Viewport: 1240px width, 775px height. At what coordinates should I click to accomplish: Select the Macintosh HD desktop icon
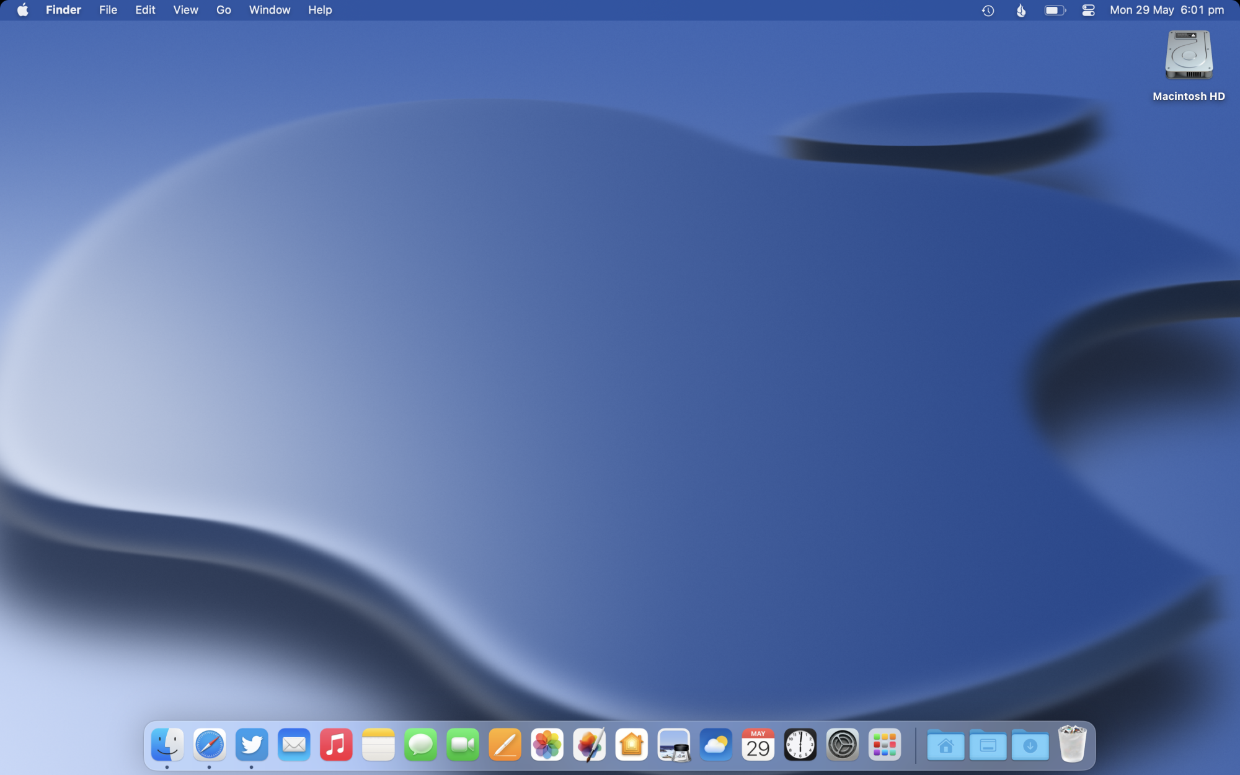pyautogui.click(x=1189, y=55)
